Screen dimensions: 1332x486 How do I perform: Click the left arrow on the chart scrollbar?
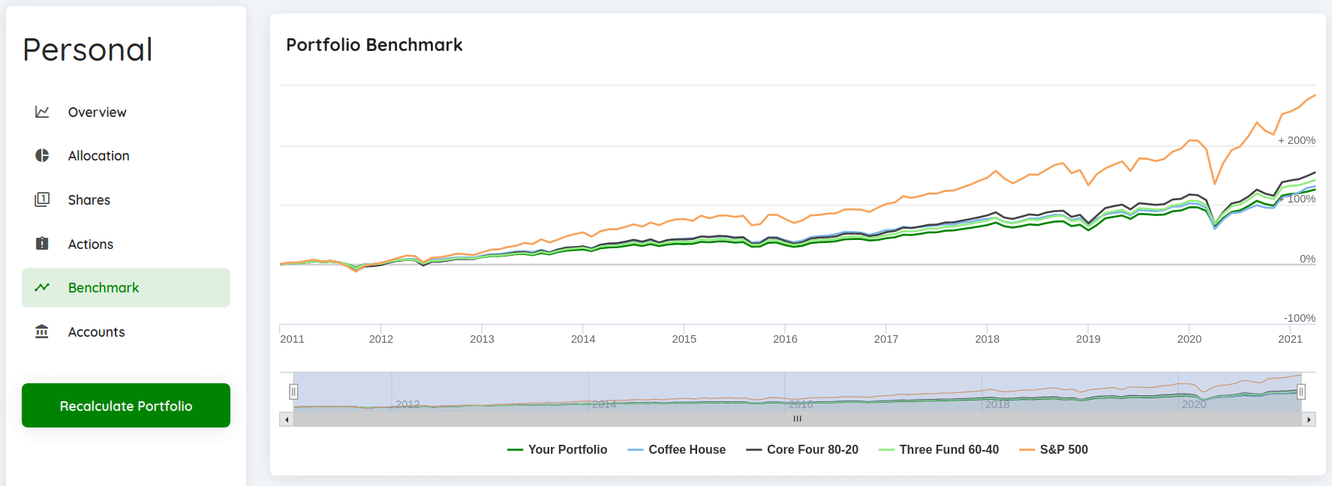286,419
